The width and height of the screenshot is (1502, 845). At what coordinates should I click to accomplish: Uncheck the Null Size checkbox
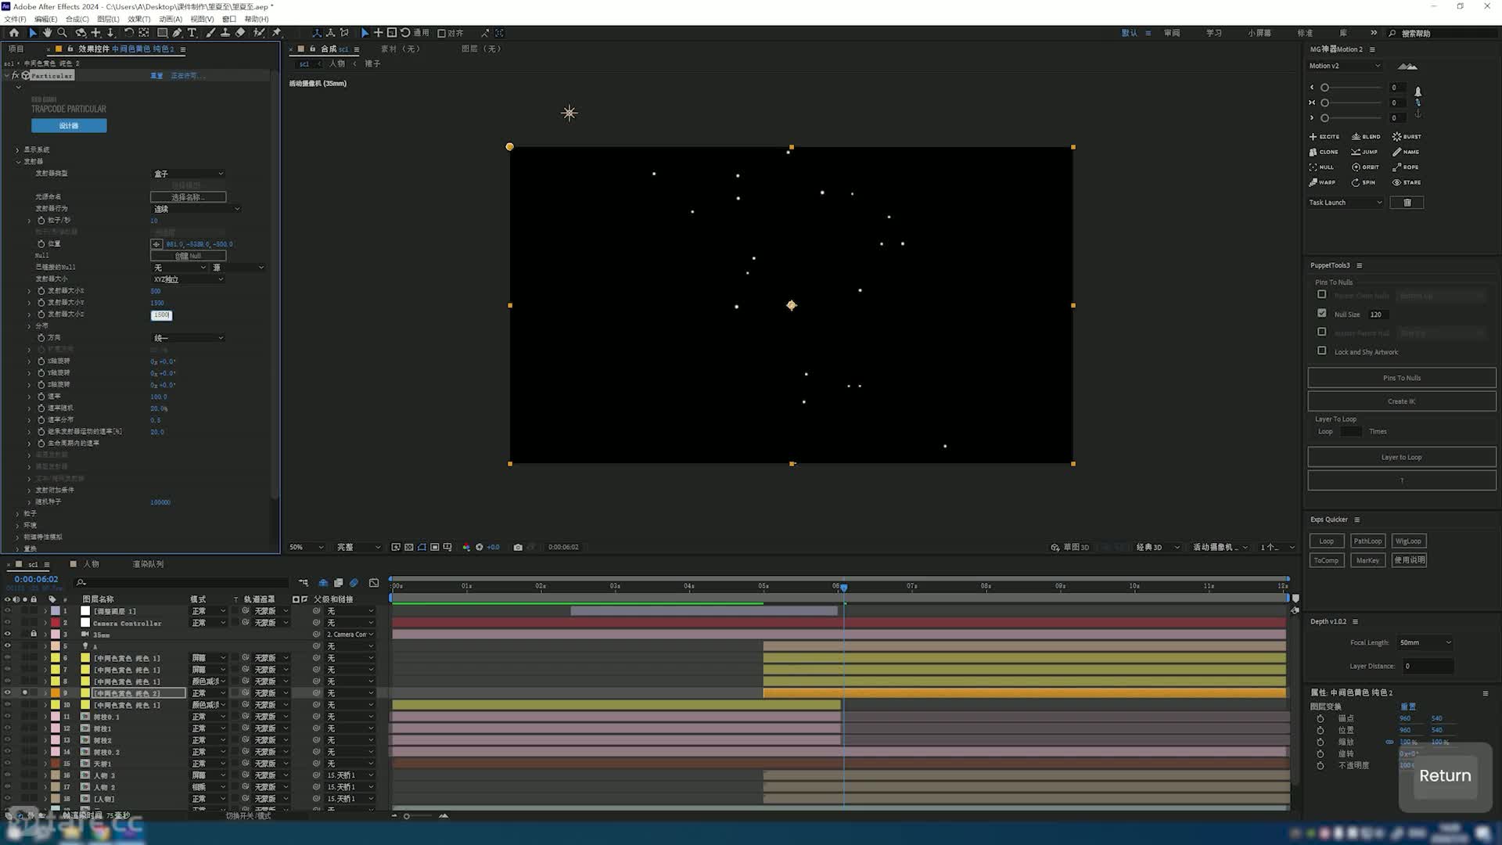[x=1322, y=313]
